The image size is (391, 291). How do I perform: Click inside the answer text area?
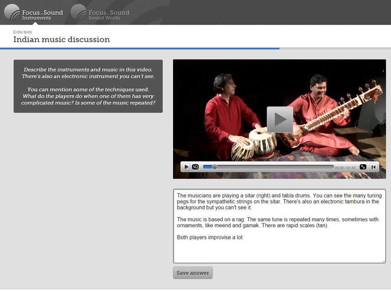coord(279,226)
